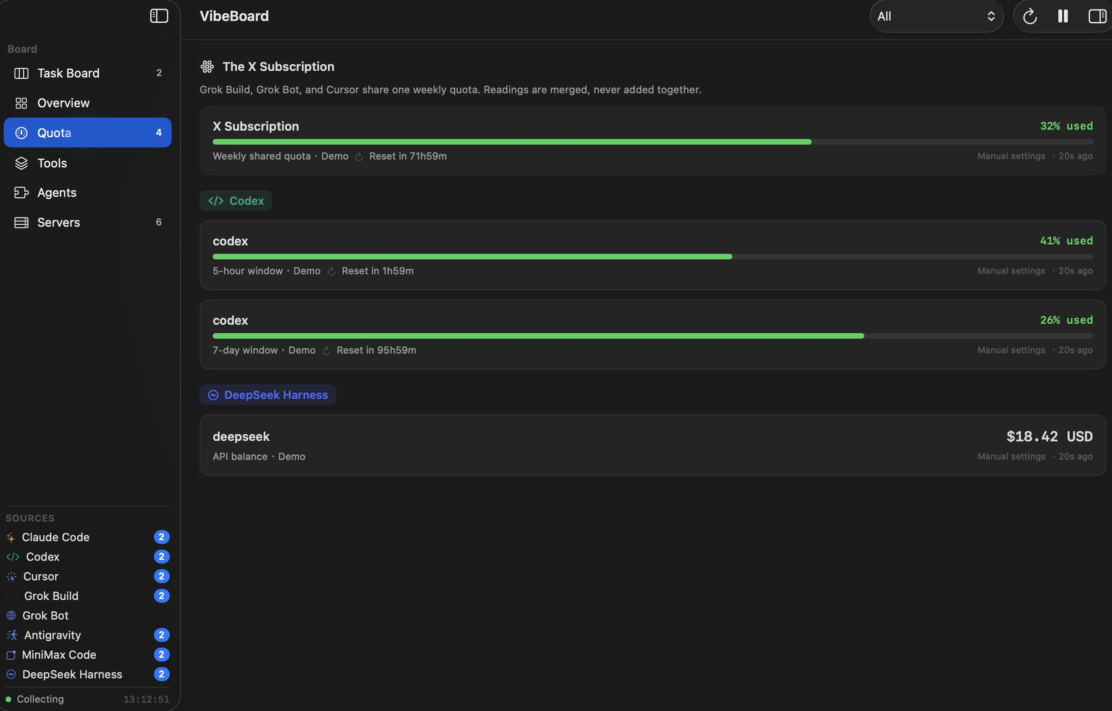Viewport: 1112px width, 711px height.
Task: Click the DeepSeek Harness group tag
Action: 268,395
